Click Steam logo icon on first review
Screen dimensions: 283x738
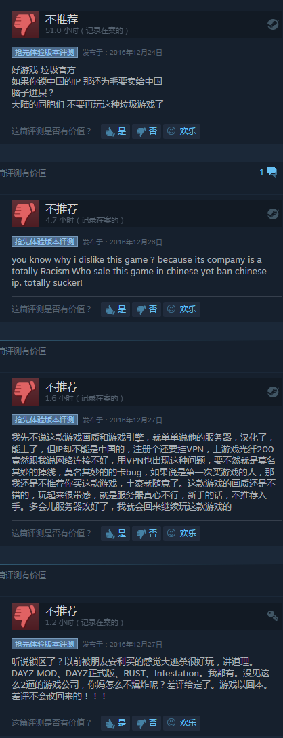pyautogui.click(x=273, y=24)
